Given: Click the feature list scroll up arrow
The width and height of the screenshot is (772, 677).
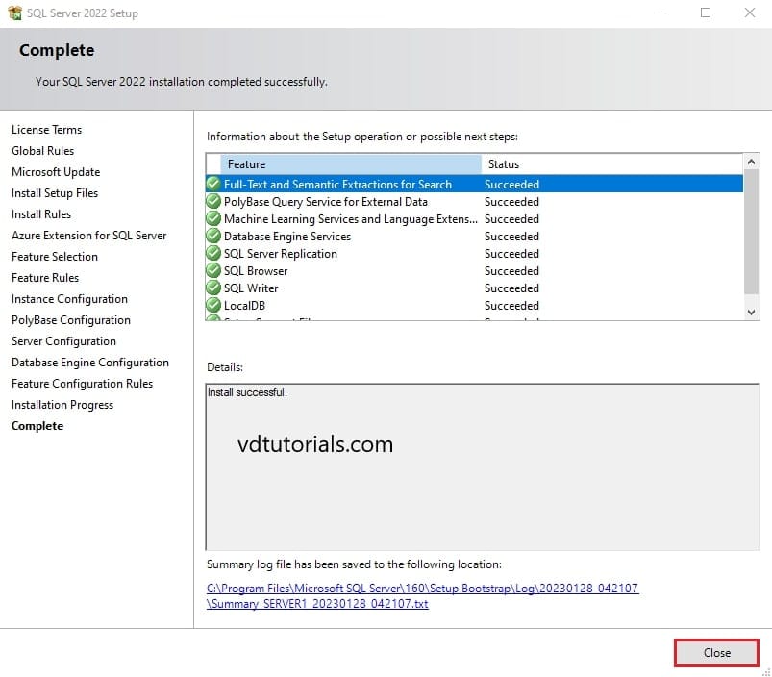Looking at the screenshot, I should [x=751, y=162].
